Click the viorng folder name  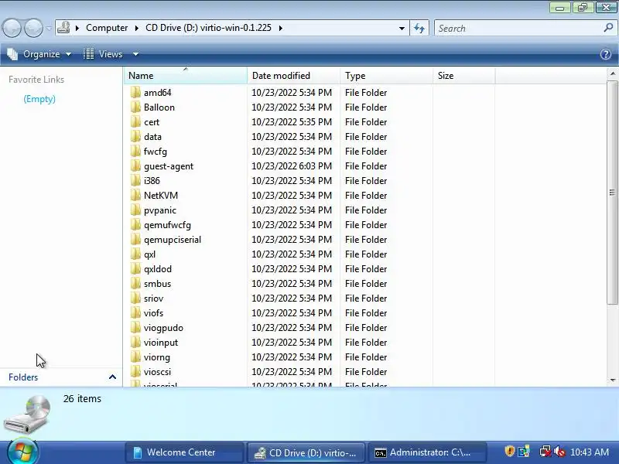point(157,357)
